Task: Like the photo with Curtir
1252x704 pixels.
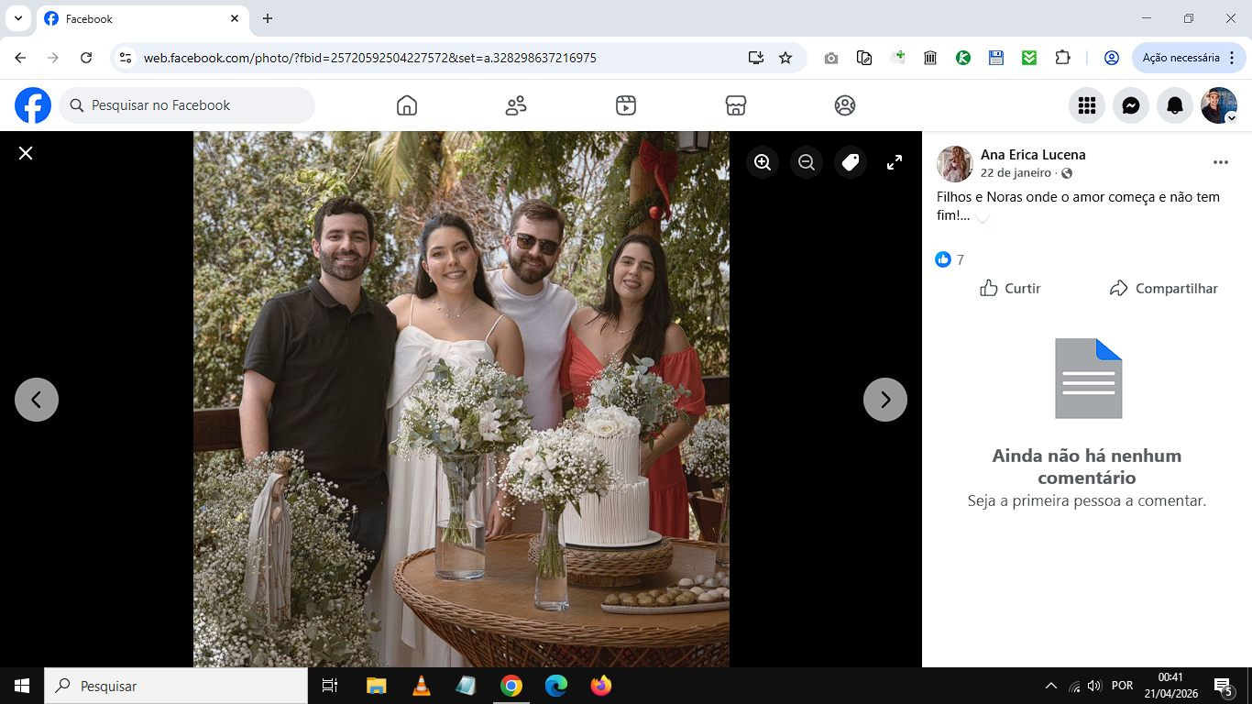Action: tap(1010, 288)
